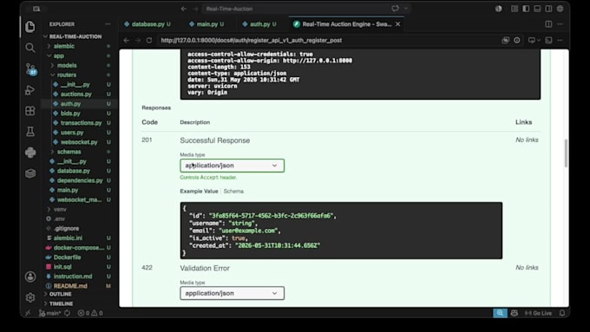
Task: Open the .gitignore file
Action: coord(66,228)
